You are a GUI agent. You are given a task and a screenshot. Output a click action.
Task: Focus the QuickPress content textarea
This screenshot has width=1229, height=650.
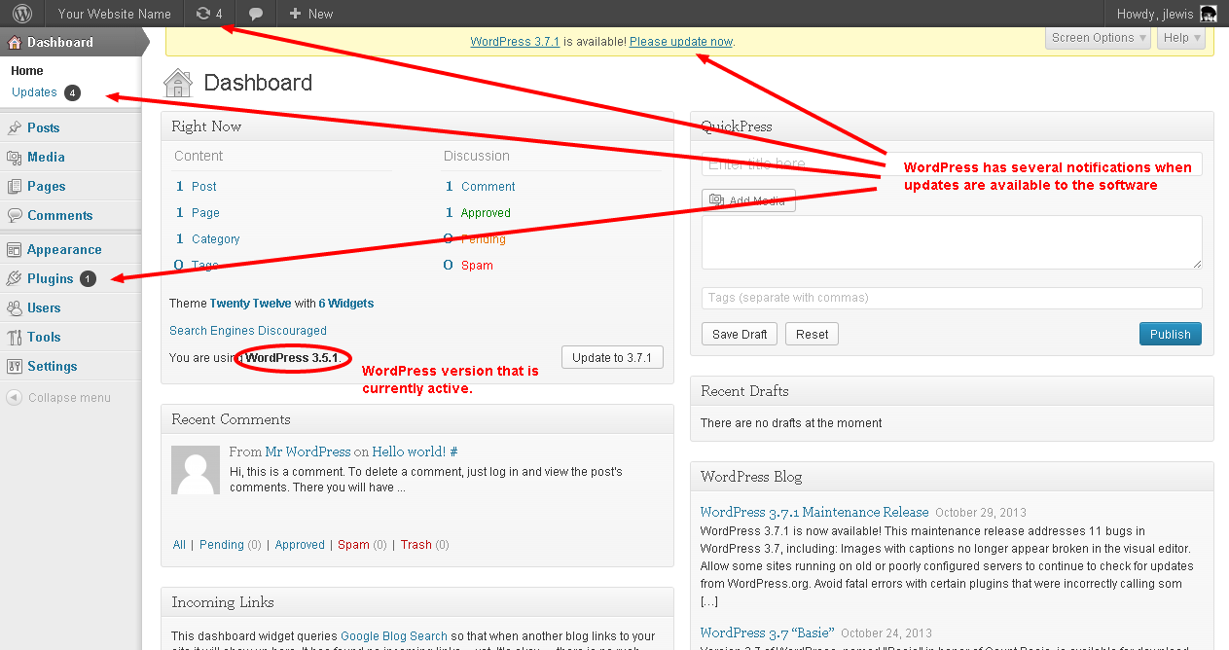tap(952, 242)
